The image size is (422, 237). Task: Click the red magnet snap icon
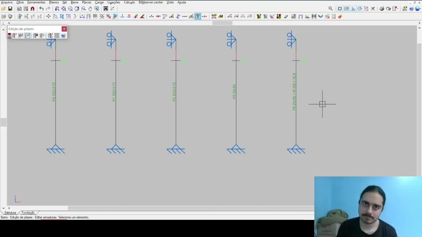32,9
